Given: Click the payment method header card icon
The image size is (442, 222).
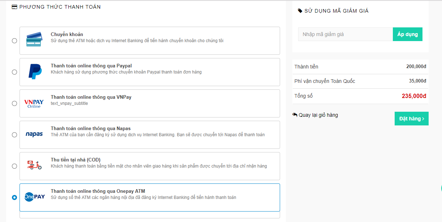Looking at the screenshot, I should [x=14, y=7].
